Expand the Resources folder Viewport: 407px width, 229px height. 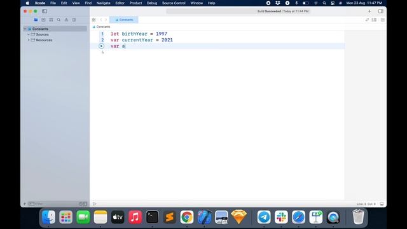click(29, 40)
